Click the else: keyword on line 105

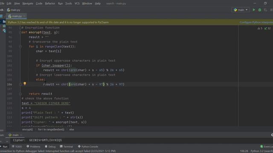coord(41,79)
